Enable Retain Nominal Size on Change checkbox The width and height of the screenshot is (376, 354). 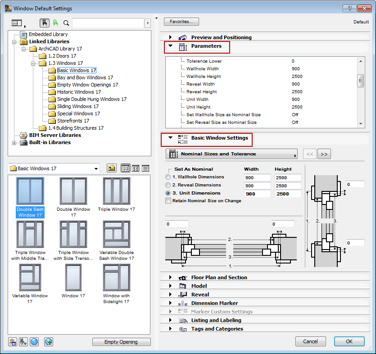168,201
